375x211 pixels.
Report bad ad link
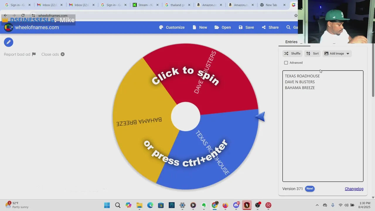(20, 54)
